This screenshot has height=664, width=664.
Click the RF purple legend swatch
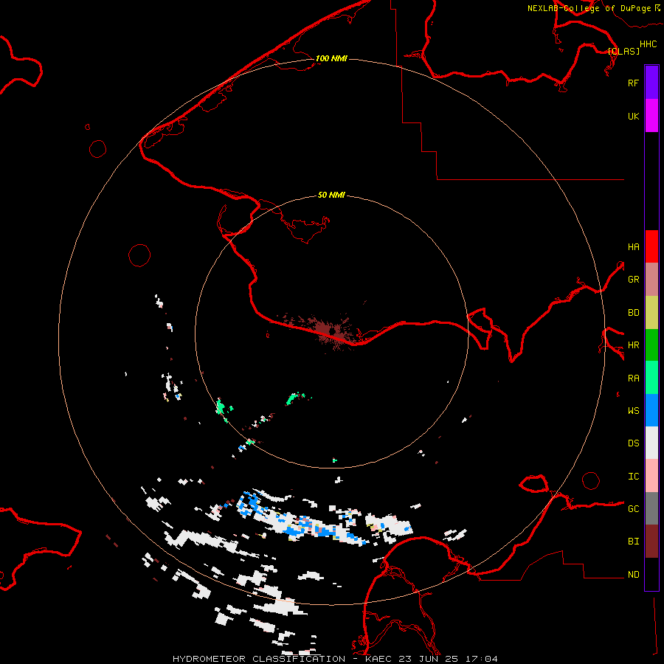click(651, 83)
